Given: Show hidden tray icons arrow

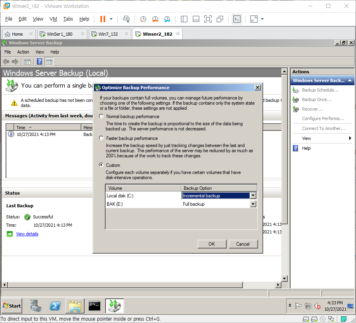Looking at the screenshot, I should (290, 305).
